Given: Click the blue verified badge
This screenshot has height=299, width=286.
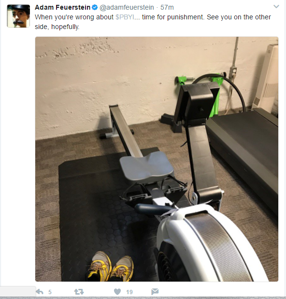Looking at the screenshot, I should [95, 7].
